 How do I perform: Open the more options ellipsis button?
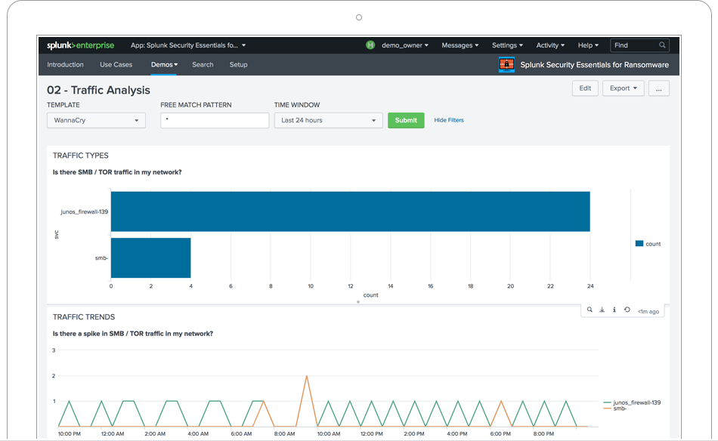tap(658, 88)
